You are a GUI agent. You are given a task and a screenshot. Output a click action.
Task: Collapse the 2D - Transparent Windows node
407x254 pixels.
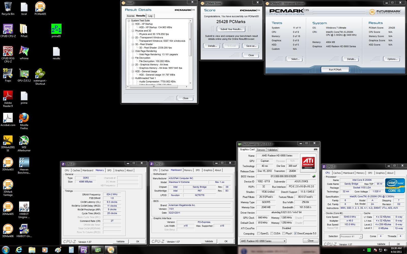(133, 38)
